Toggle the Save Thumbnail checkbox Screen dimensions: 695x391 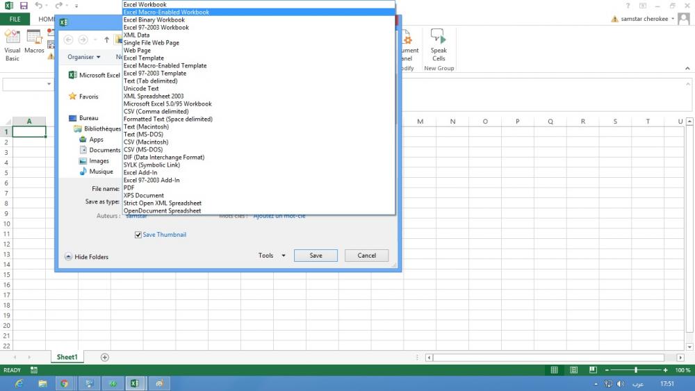click(138, 235)
